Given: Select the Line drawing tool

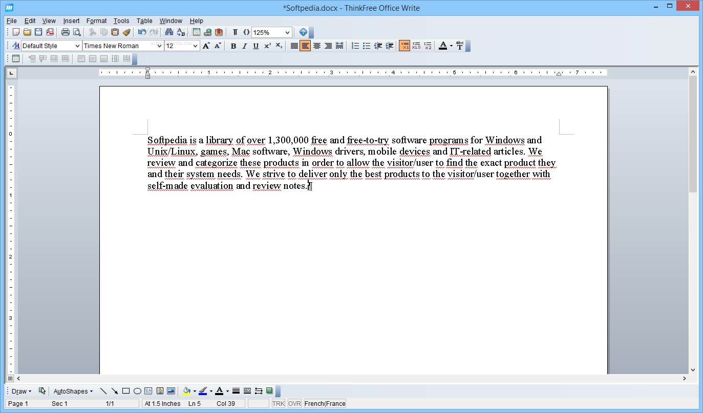Looking at the screenshot, I should pyautogui.click(x=103, y=391).
